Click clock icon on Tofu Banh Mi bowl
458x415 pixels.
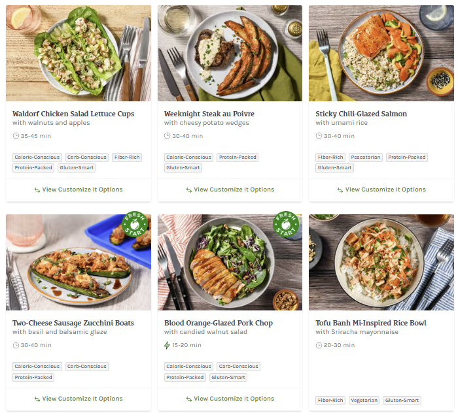pyautogui.click(x=319, y=345)
